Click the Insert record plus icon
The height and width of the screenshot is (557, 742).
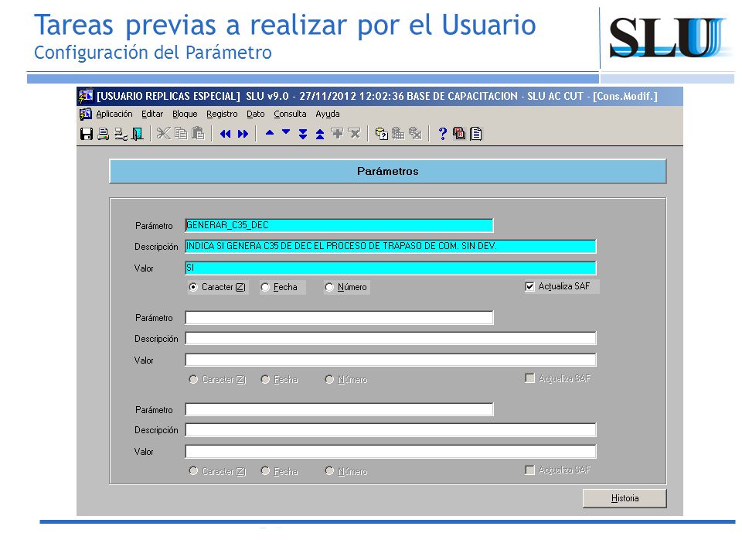coord(337,134)
